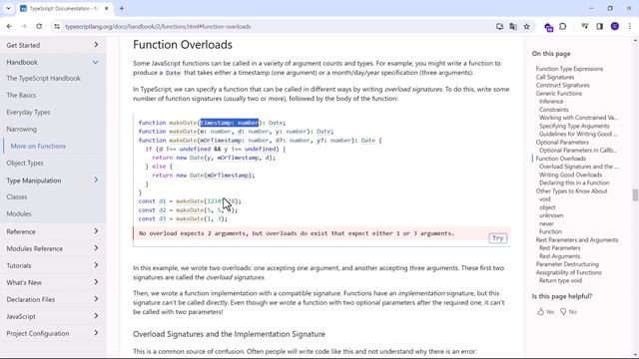
Task: Jump to Call Signatures section
Action: pyautogui.click(x=555, y=77)
